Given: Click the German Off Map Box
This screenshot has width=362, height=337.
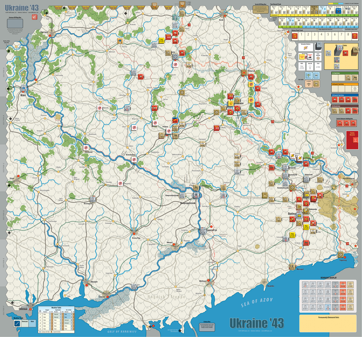Looking at the screenshot, I should tap(15, 24).
